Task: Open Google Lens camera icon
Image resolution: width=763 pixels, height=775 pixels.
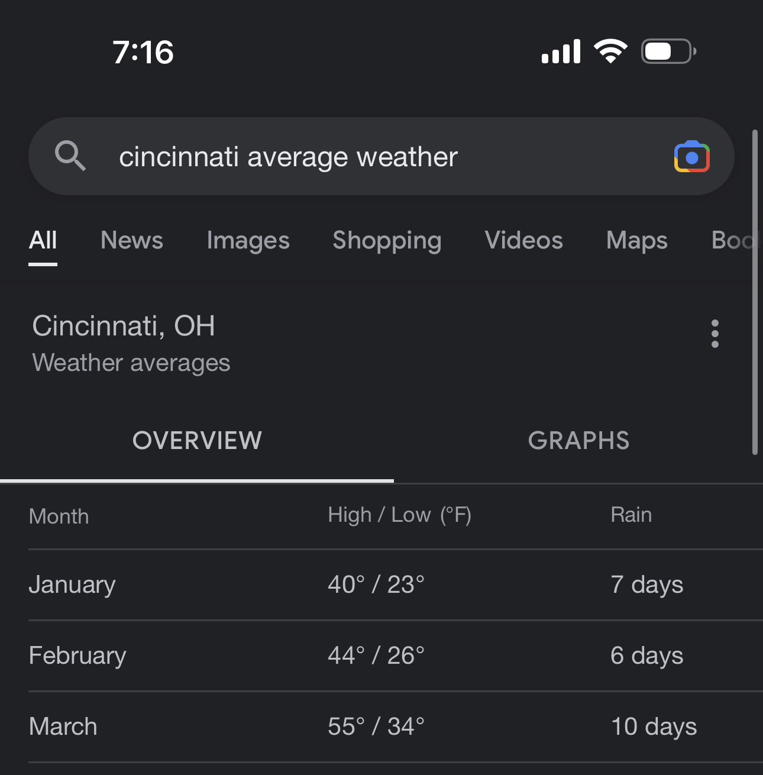Action: (691, 157)
